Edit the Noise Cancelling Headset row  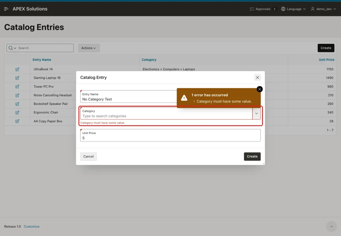pyautogui.click(x=17, y=95)
